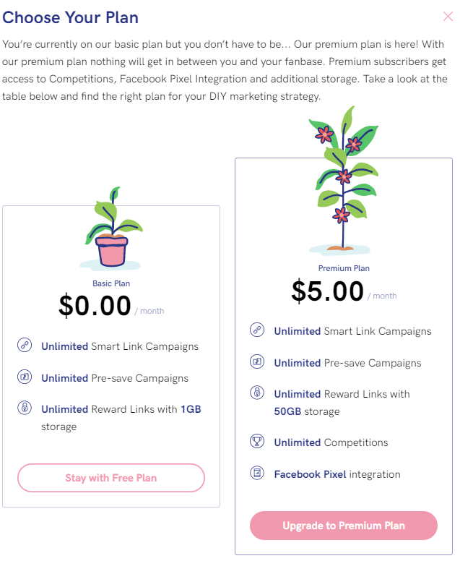Click the Stay with Free Plan button
Image resolution: width=460 pixels, height=561 pixels.
(x=111, y=478)
